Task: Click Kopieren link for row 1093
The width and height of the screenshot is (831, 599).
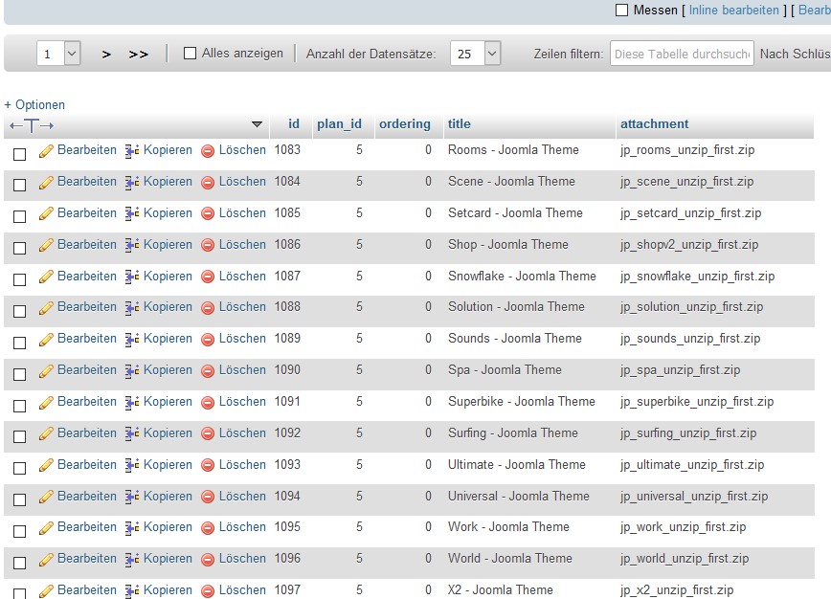Action: click(168, 464)
